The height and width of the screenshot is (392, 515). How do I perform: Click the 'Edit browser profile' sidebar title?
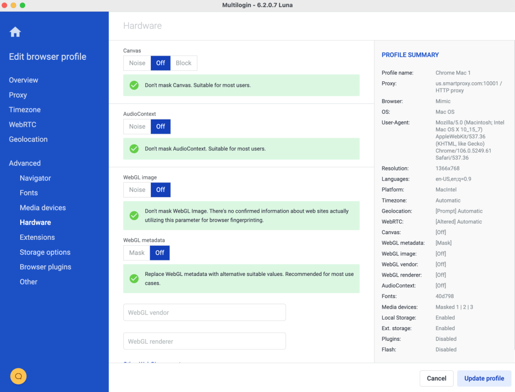[x=48, y=57]
